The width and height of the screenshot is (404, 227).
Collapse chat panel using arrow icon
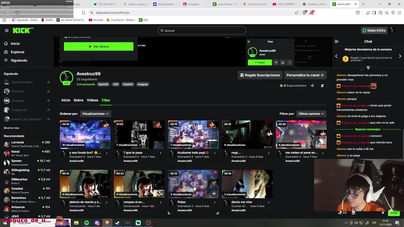pyautogui.click(x=336, y=42)
